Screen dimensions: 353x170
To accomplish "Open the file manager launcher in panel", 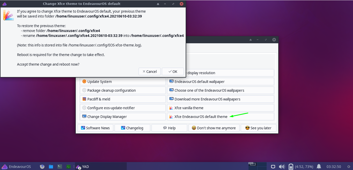I will [51, 167].
